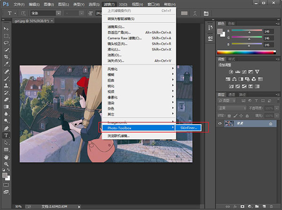Choose 滤镜库(G)... in filter menu
This screenshot has height=210, width=282.
(139, 27)
